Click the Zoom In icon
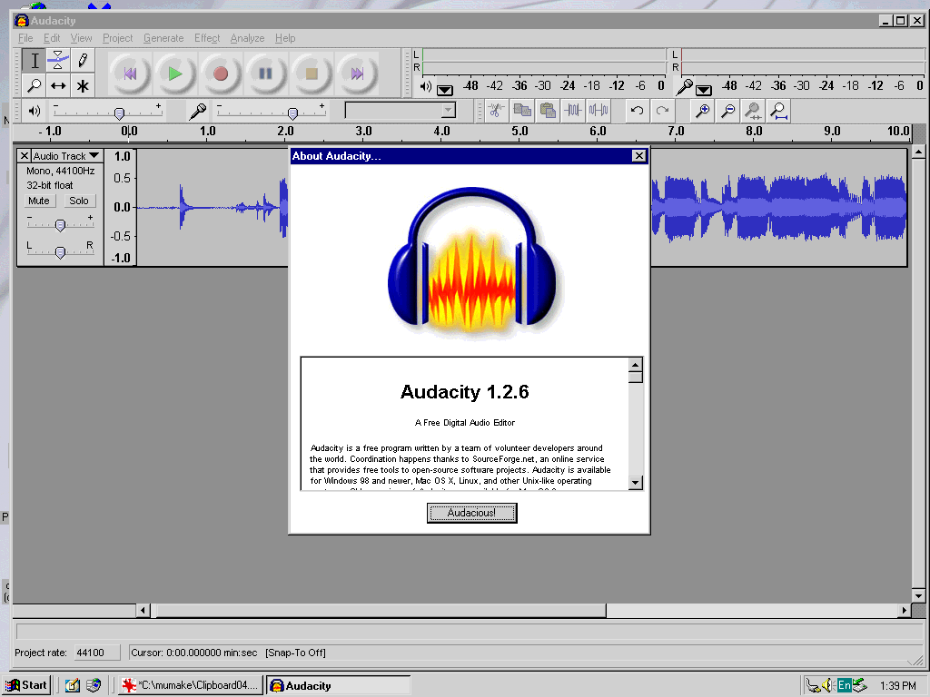The width and height of the screenshot is (930, 697). 703,110
